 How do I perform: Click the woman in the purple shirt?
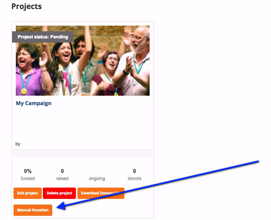tap(30, 69)
